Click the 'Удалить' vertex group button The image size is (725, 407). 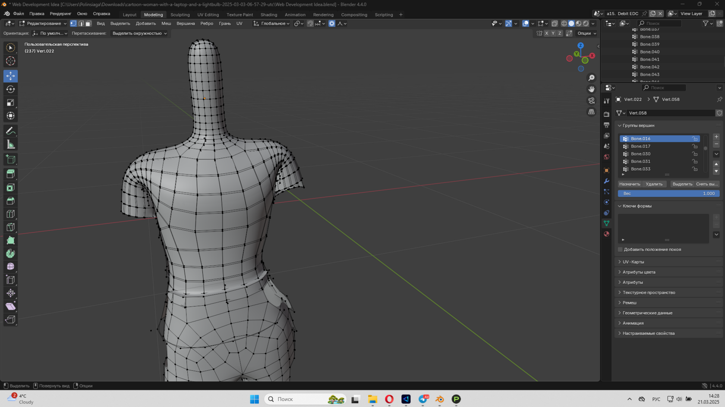[x=654, y=184]
